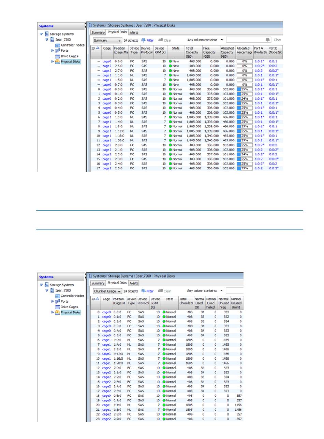Click the Physical Disks icon in the lower tree
The width and height of the screenshot is (324, 439).
point(58,312)
